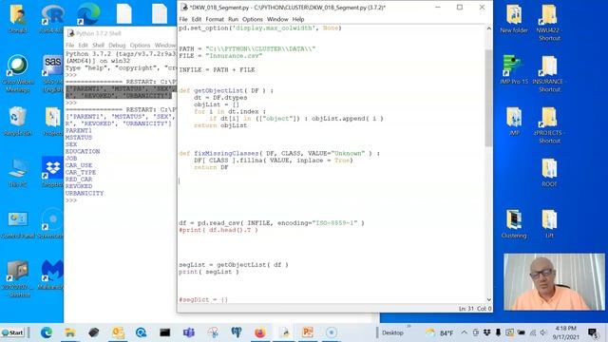Image resolution: width=608 pixels, height=342 pixels.
Task: Click the 'print( segList )' code line
Action: 209,272
